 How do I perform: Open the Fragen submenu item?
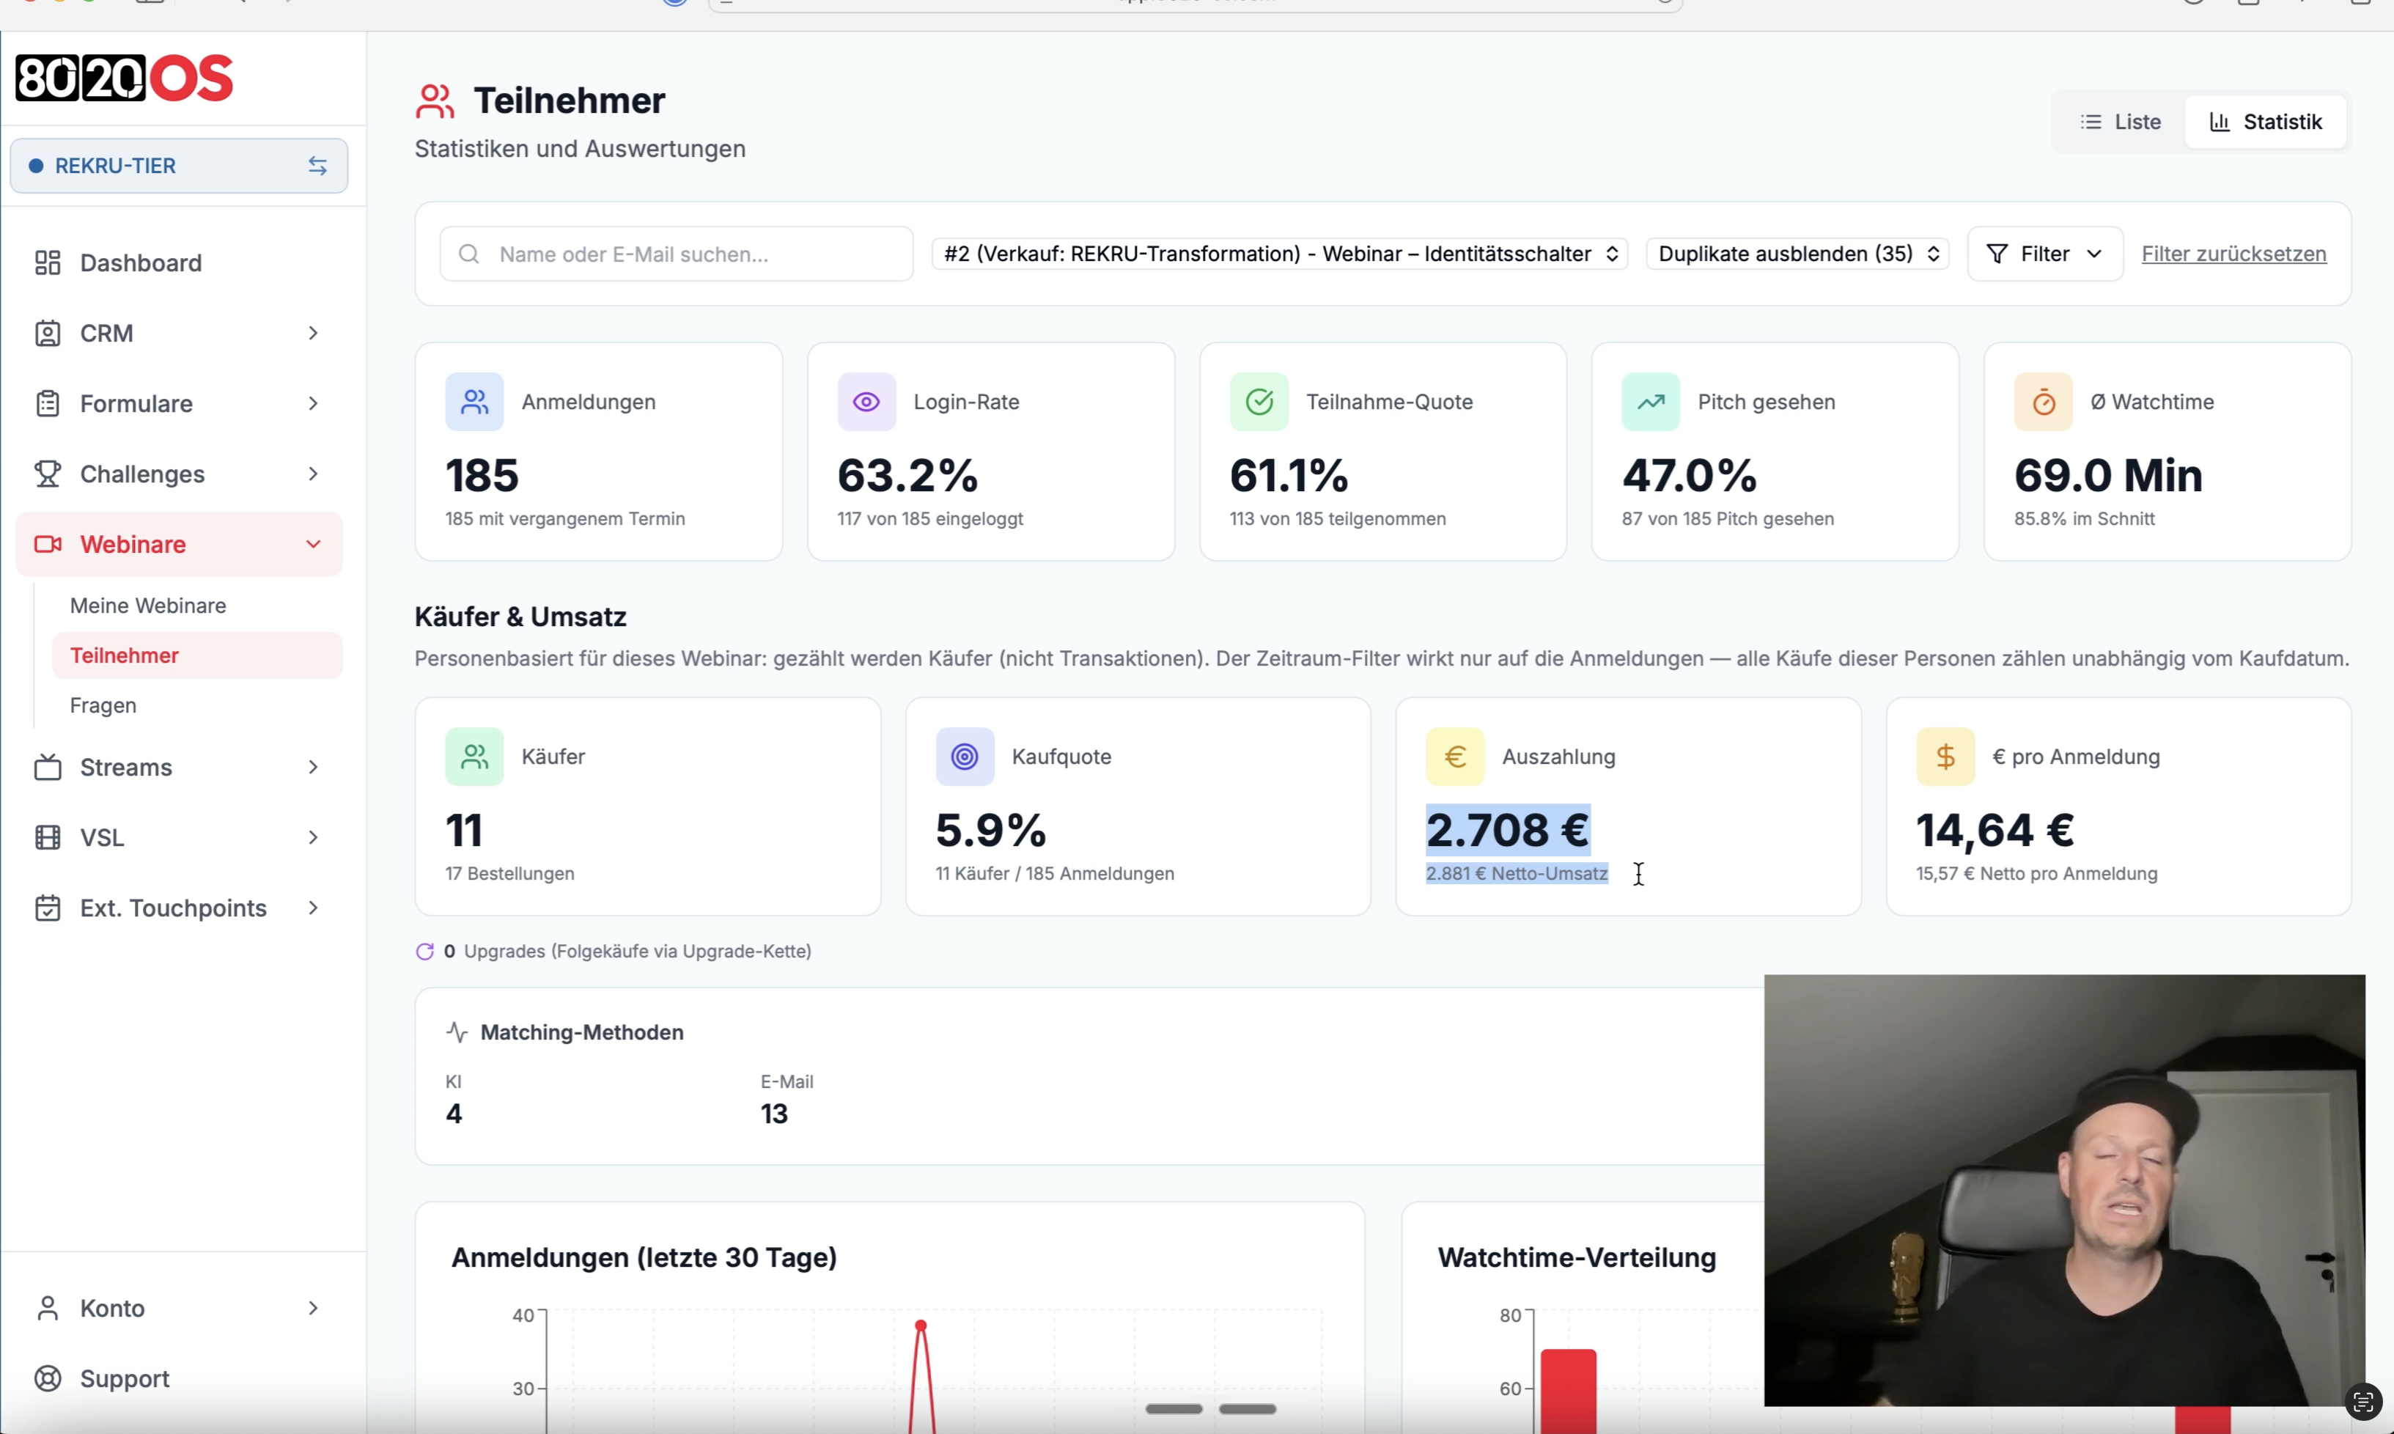click(103, 705)
